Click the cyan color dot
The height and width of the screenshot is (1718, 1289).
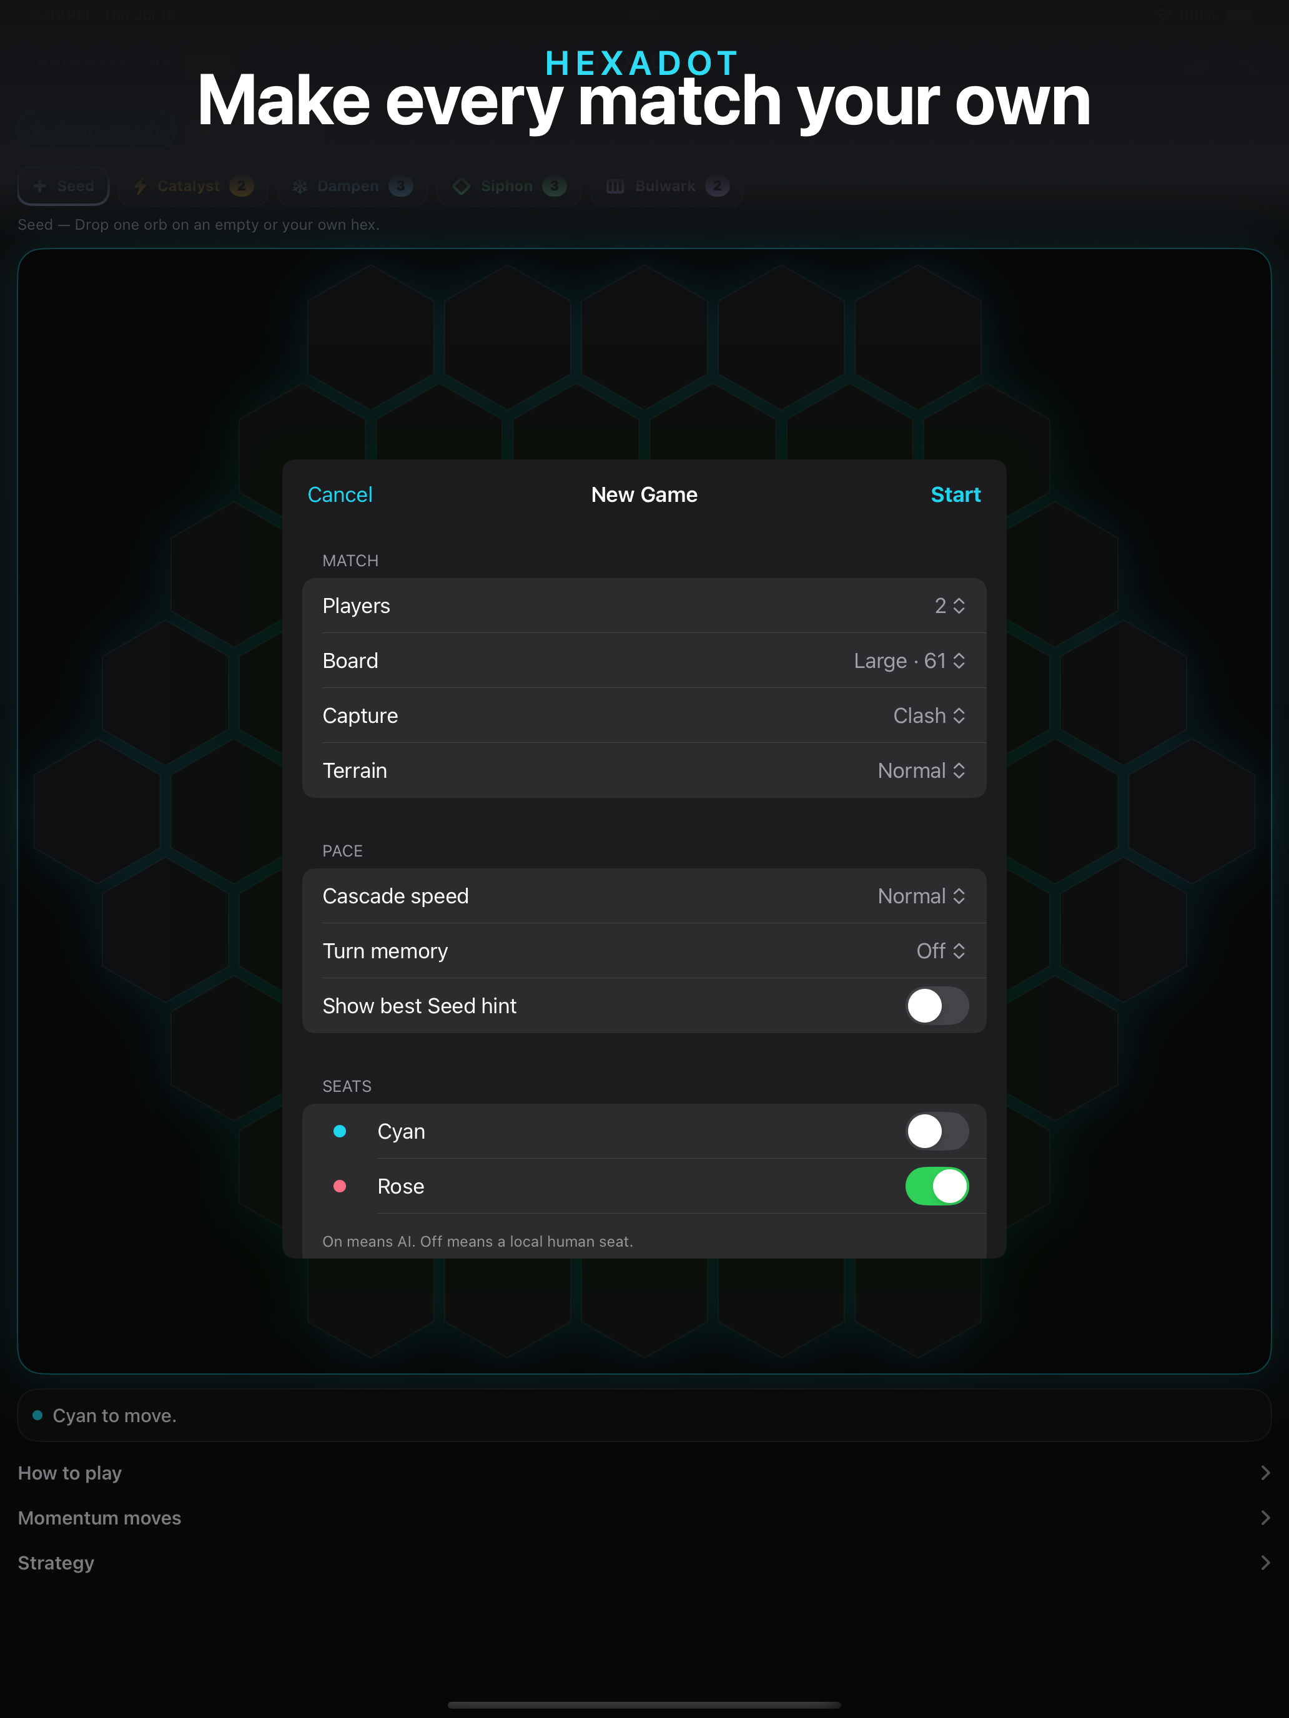[x=340, y=1132]
